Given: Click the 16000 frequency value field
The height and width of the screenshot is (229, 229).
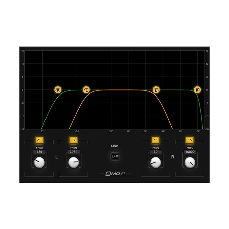Looking at the screenshot, I should [190, 152].
